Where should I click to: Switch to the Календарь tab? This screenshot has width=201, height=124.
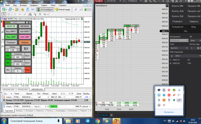click(x=61, y=111)
